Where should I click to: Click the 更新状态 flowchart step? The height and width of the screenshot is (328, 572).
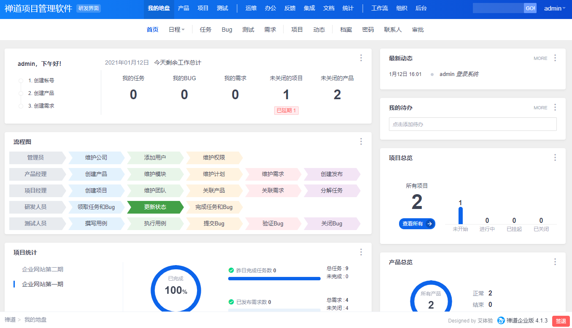[x=155, y=207]
